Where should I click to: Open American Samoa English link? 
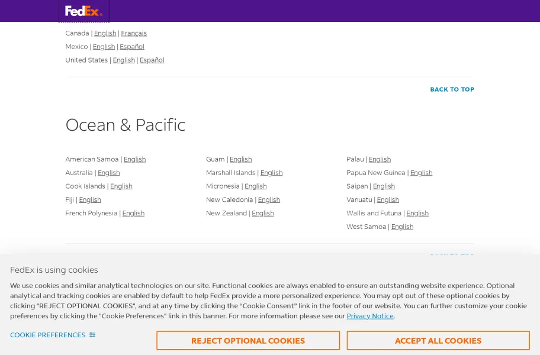134,159
